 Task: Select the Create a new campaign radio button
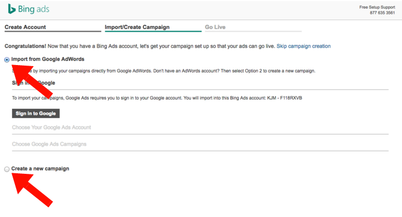pyautogui.click(x=7, y=169)
